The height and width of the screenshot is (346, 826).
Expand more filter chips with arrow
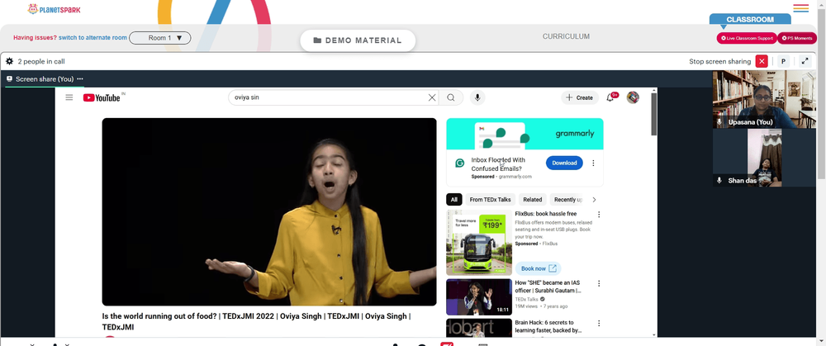[594, 200]
